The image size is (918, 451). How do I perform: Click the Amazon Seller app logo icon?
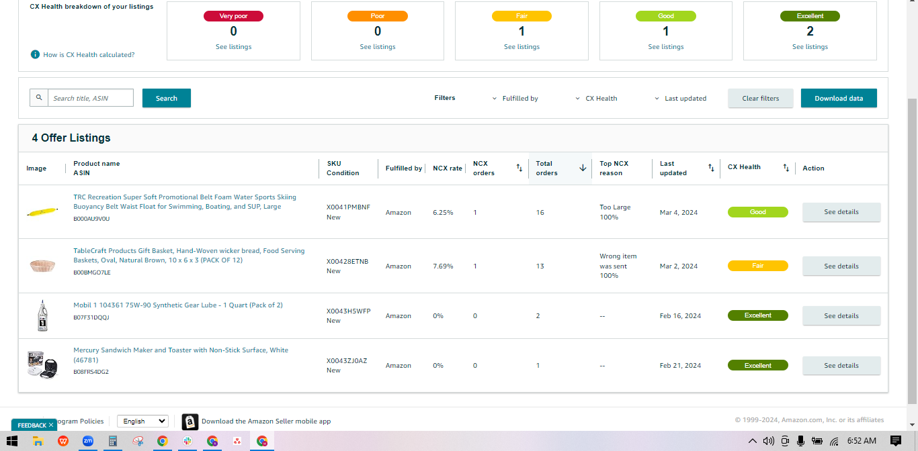[190, 421]
